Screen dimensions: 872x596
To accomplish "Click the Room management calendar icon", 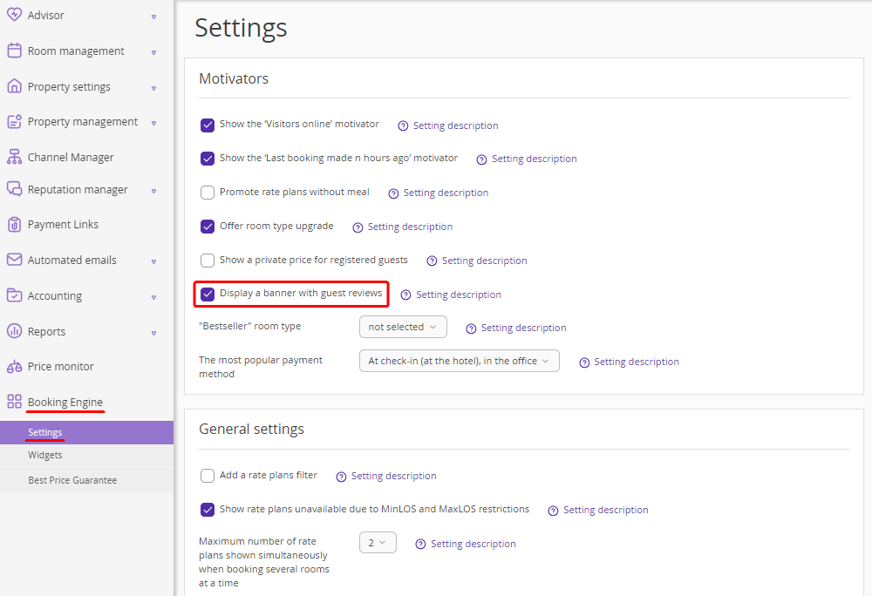I will point(15,51).
